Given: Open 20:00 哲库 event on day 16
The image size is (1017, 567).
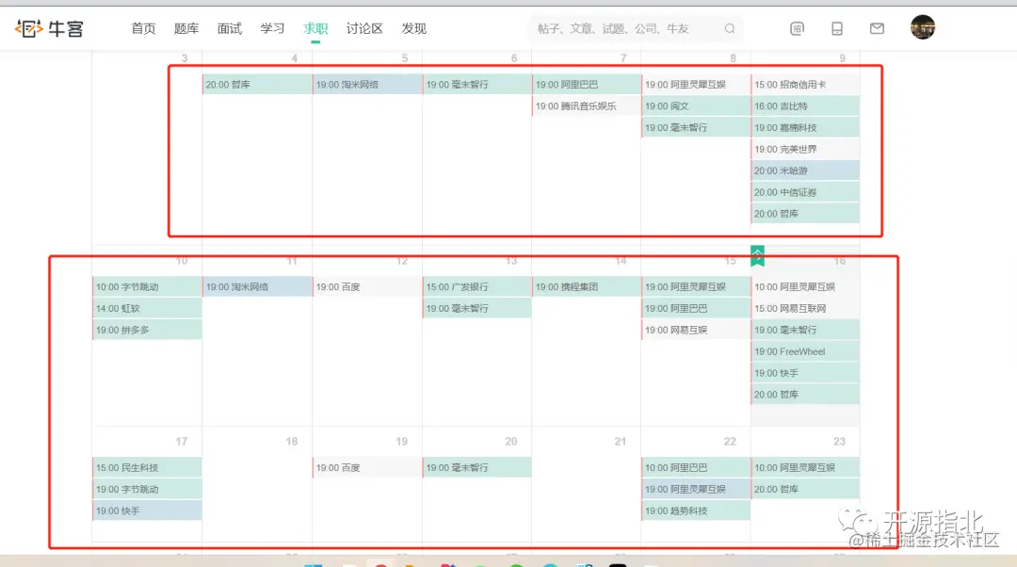Looking at the screenshot, I should [x=805, y=395].
